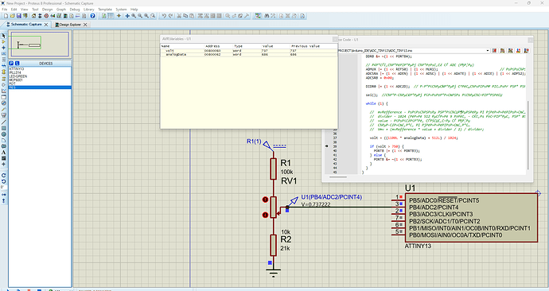
Task: Select the arrow Selection Mode tool
Action: point(3,36)
